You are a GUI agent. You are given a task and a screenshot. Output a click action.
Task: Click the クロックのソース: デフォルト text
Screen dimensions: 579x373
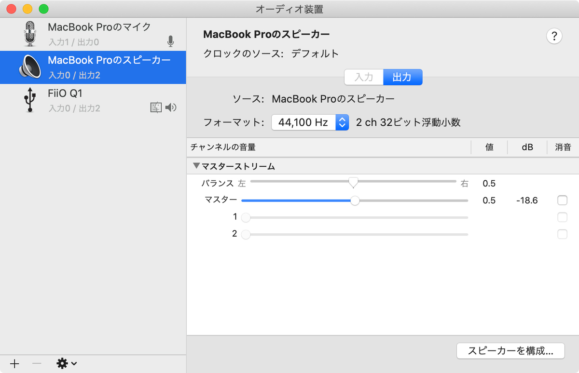coord(271,53)
